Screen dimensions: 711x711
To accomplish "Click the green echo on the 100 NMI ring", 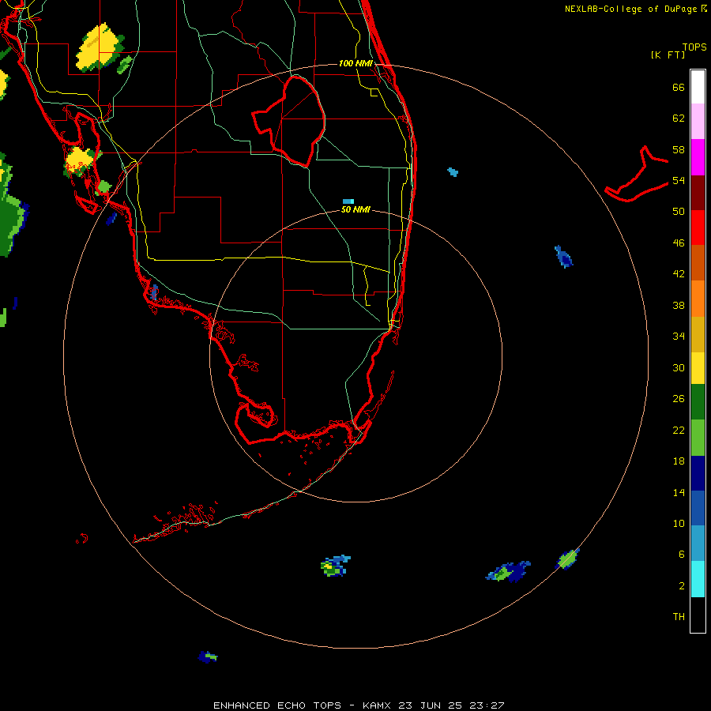I will pos(567,559).
